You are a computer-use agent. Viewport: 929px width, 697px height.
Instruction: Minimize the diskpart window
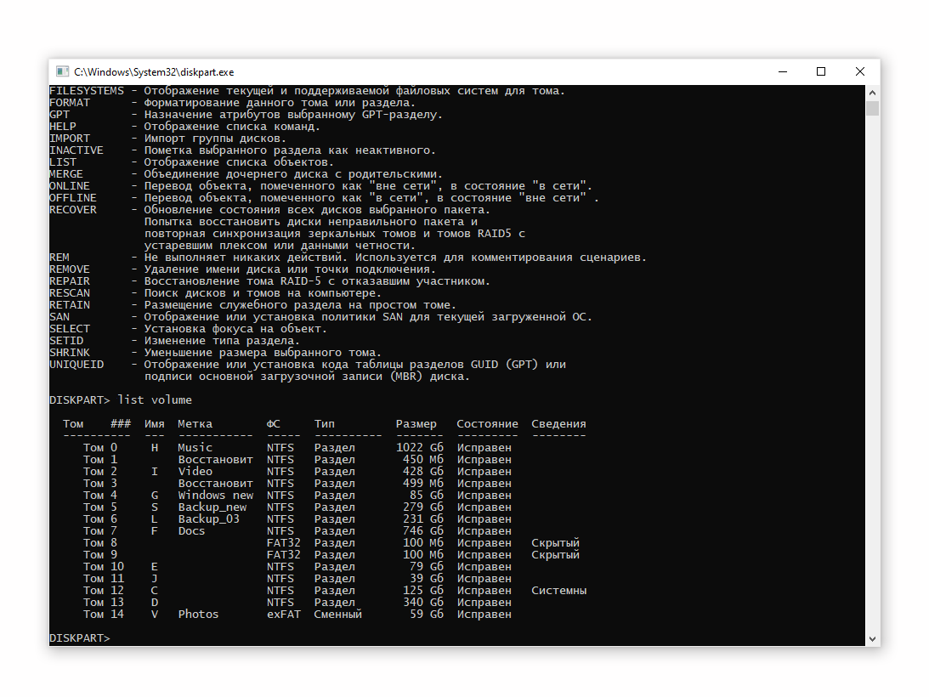click(x=783, y=71)
